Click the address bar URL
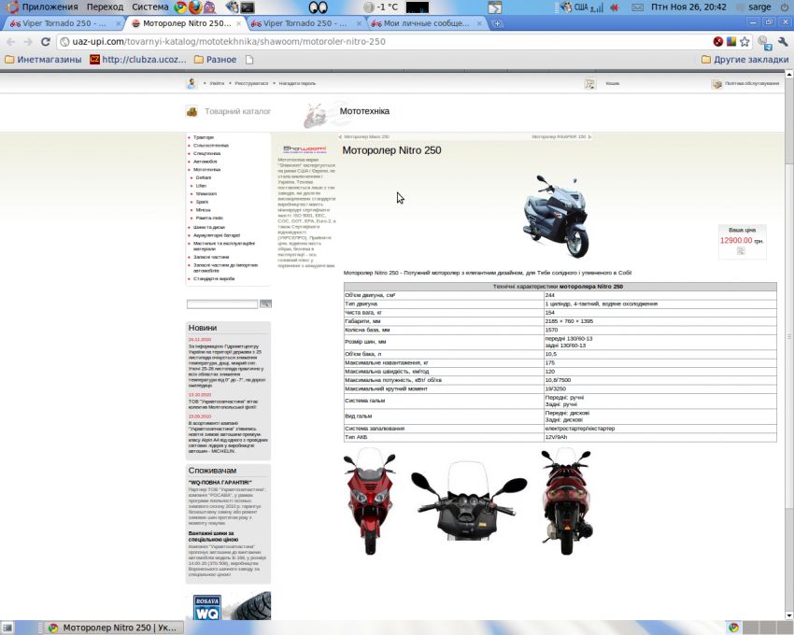 (x=229, y=41)
